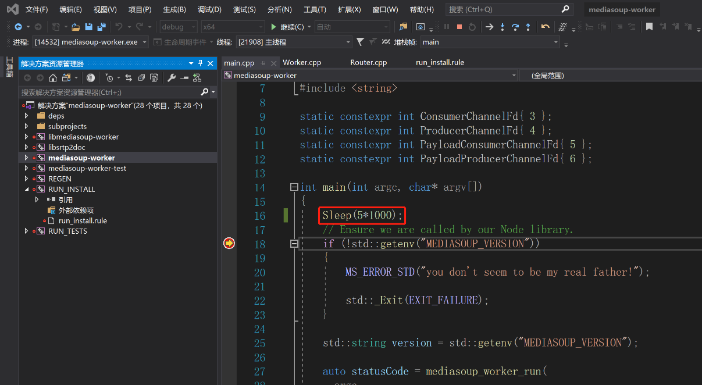Expand the subprojects folder
This screenshot has height=385, width=702.
point(26,126)
